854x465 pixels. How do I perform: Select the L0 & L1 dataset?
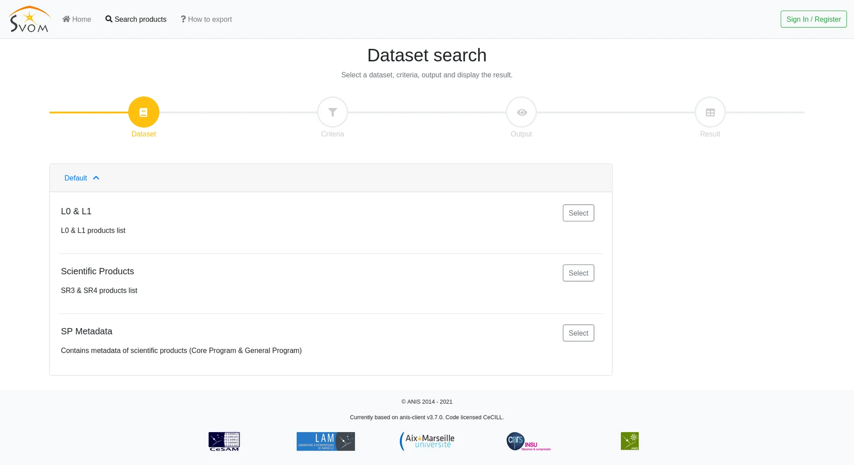coord(578,213)
